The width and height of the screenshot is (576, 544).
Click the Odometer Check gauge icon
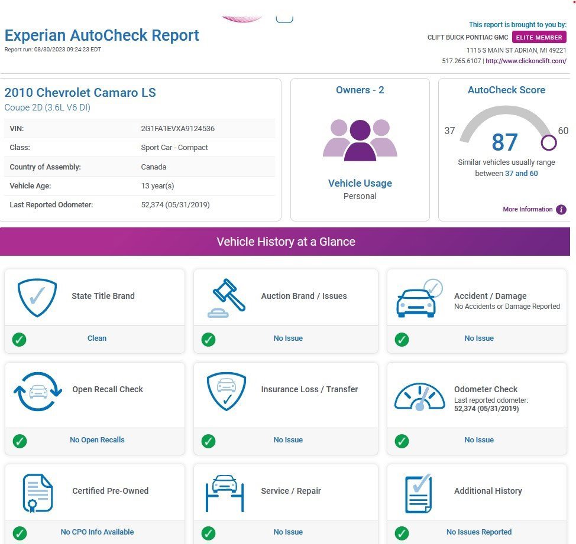click(x=419, y=396)
